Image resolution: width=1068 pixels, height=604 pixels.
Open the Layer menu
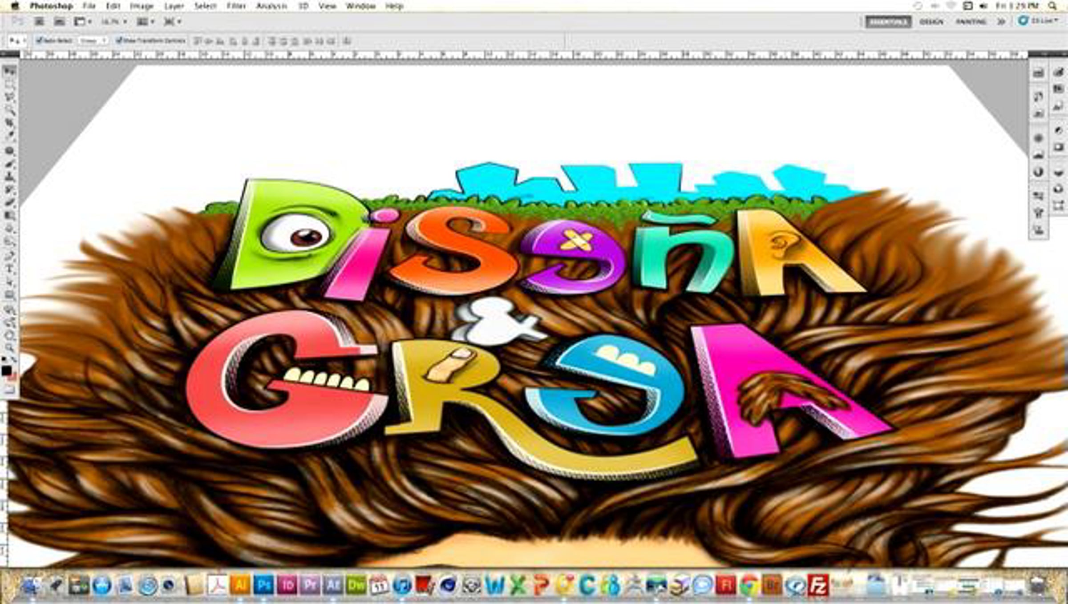(x=174, y=6)
